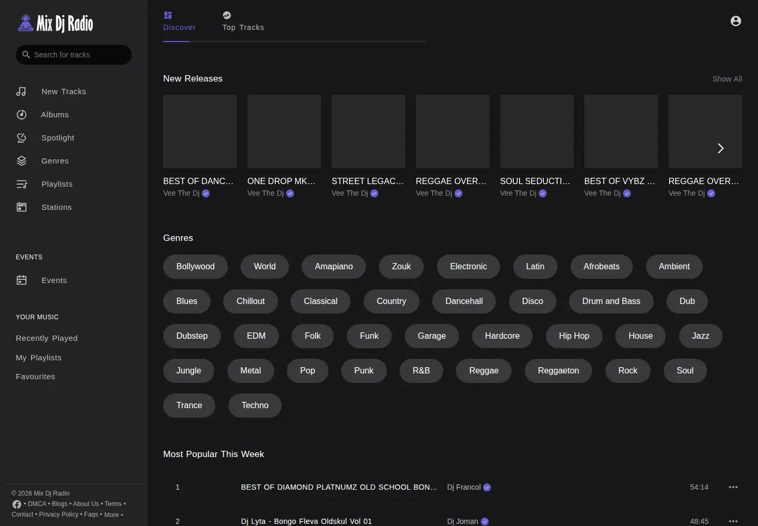Open Favourites in sidebar
The height and width of the screenshot is (526, 758).
35,377
